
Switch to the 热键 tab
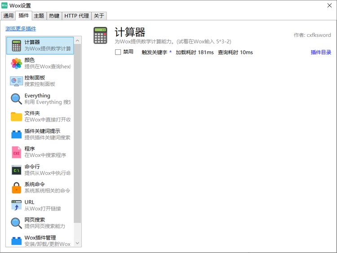tap(54, 16)
